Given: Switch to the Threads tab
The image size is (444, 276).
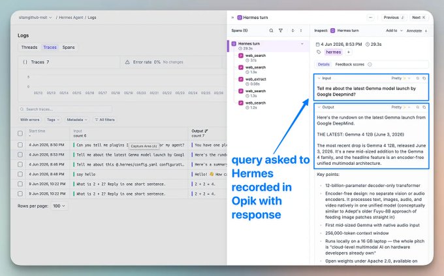Looking at the screenshot, I should coord(29,47).
